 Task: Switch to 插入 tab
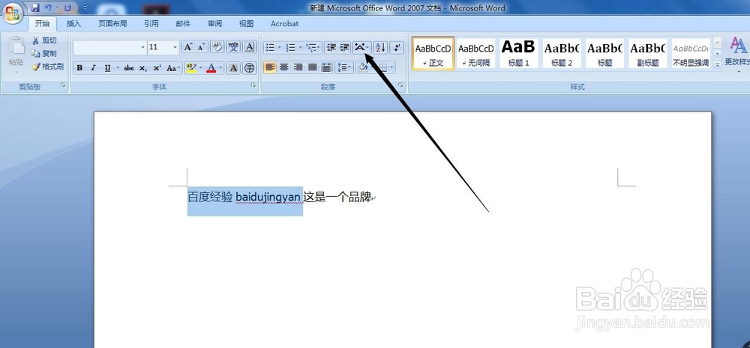(x=73, y=24)
